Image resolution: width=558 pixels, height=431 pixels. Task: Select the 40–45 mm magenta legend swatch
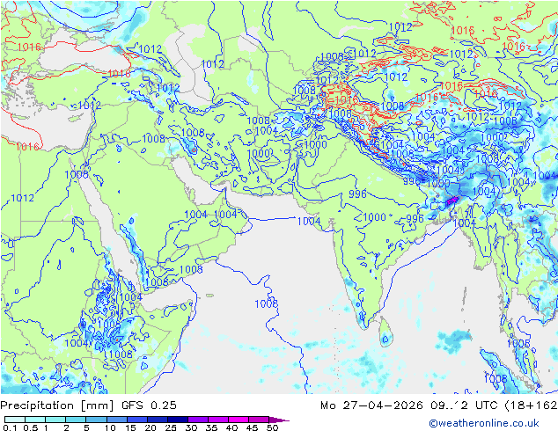point(239,420)
